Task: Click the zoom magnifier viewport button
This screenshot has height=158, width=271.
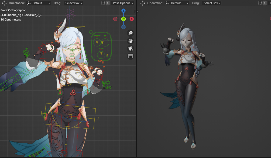Action: point(131,33)
